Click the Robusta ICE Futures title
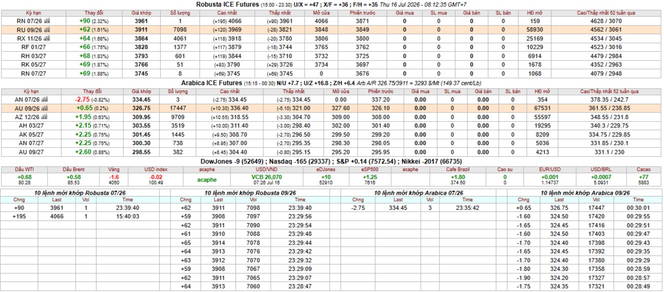The image size is (664, 292). [x=227, y=4]
